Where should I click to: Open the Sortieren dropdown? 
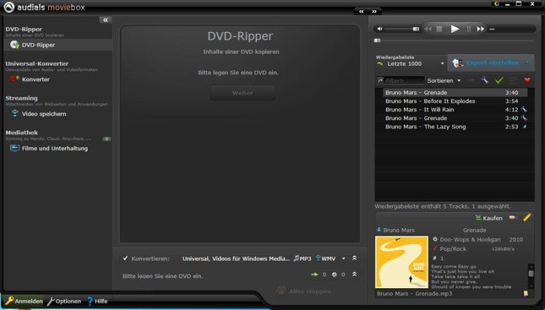pos(444,80)
